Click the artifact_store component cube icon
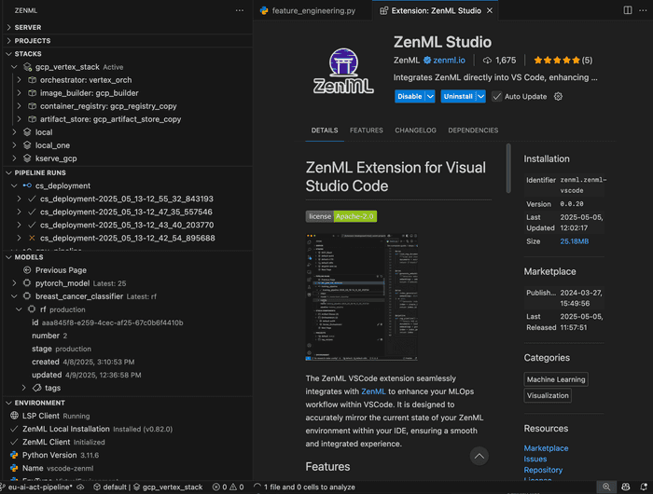Image resolution: width=653 pixels, height=494 pixels. click(x=32, y=119)
